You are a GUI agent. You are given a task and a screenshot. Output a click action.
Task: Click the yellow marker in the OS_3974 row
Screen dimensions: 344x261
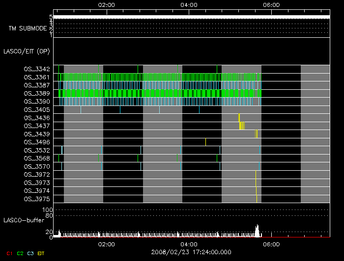tap(256, 191)
